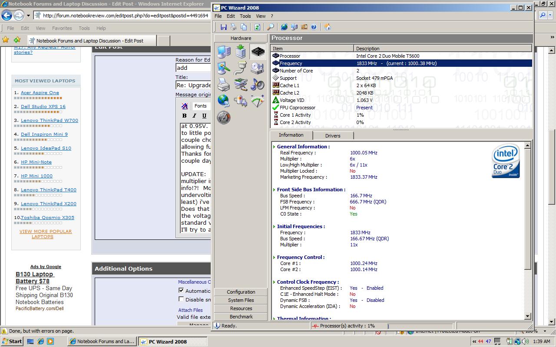
Task: Click the blue Help question mark icon
Action: pos(314,27)
